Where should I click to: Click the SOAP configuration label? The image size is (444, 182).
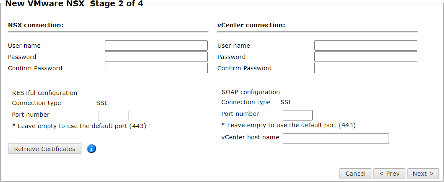(251, 92)
